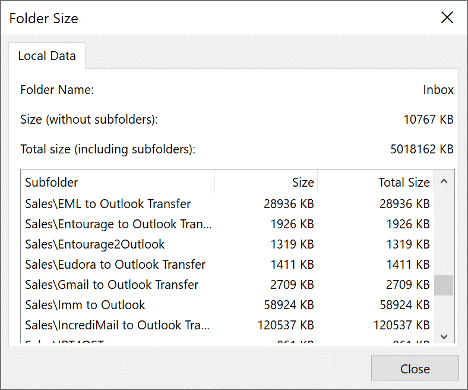Sort by the Subfolder column header

118,183
